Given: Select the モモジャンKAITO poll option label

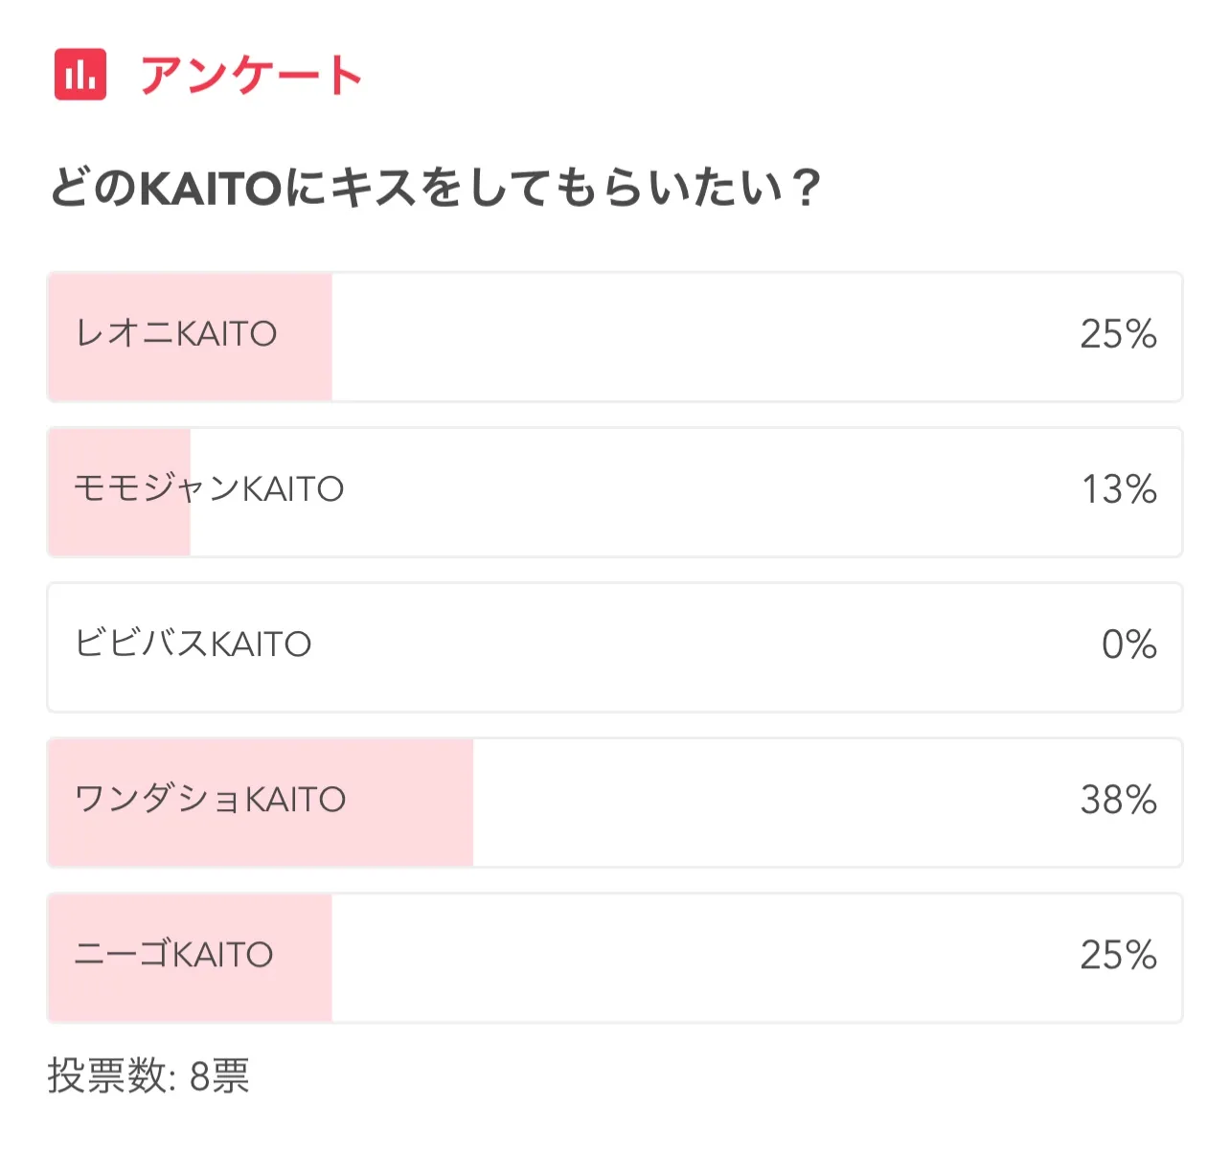Looking at the screenshot, I should pyautogui.click(x=209, y=489).
